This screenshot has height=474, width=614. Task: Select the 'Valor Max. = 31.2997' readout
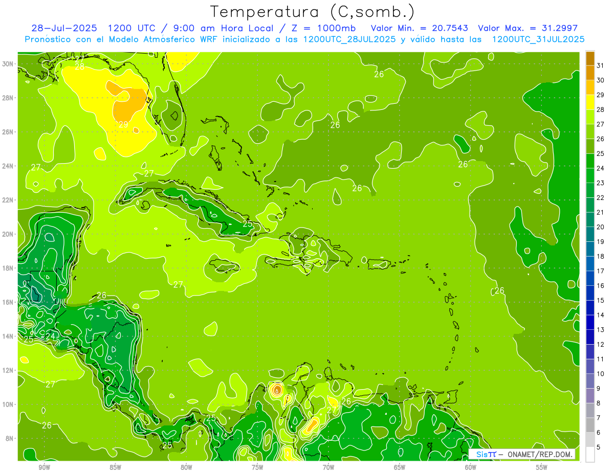point(528,28)
